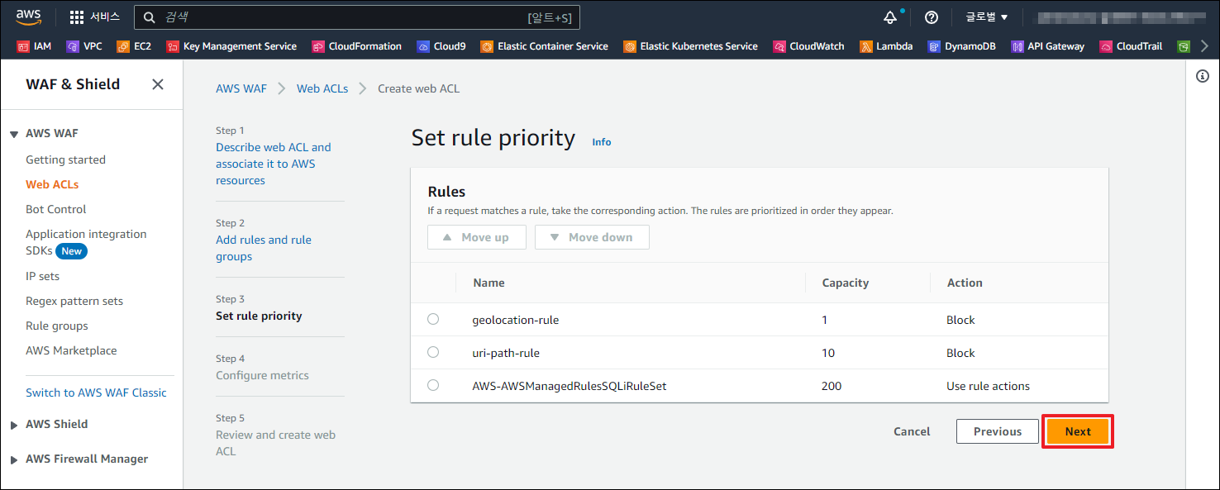This screenshot has height=490, width=1220.
Task: Click the uri-path-rule name text
Action: (x=506, y=353)
